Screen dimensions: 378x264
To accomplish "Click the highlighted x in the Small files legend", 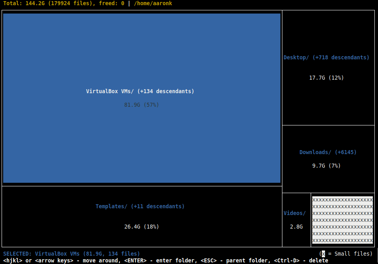I will click(323, 254).
